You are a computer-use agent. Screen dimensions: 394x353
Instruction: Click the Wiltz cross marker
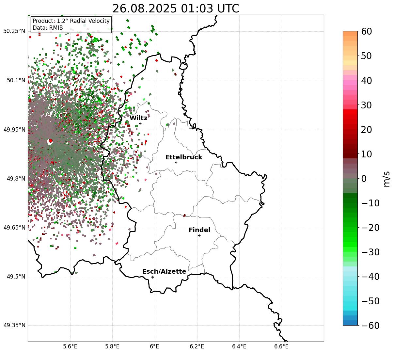140,123
